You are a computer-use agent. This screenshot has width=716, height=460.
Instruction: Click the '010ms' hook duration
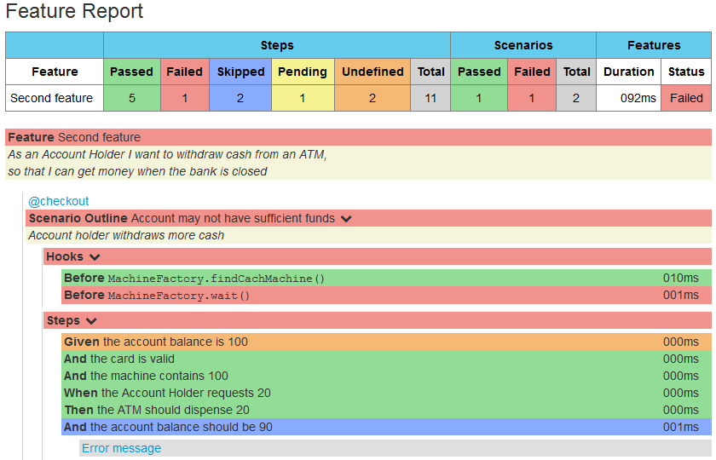(x=681, y=278)
